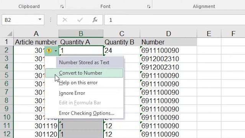The width and height of the screenshot is (245, 138).
Task: Open the Font dialog launcher
Action: point(149,7)
